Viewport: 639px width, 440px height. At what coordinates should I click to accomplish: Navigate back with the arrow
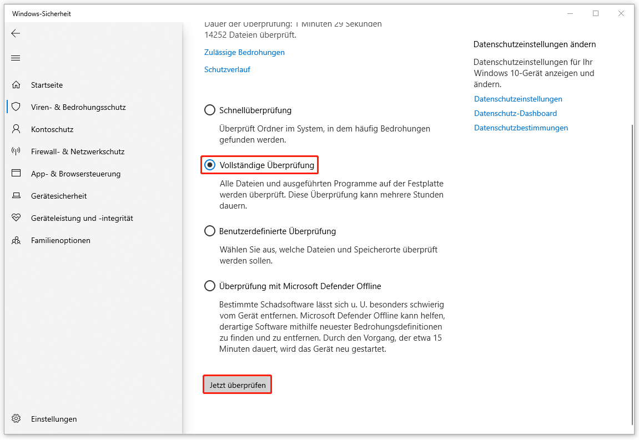16,33
